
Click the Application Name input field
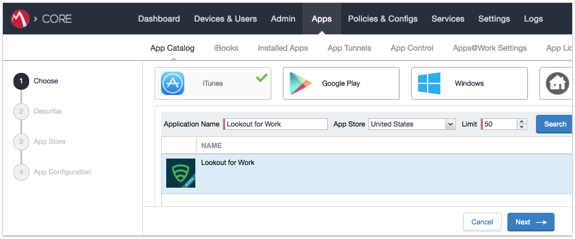pos(275,124)
